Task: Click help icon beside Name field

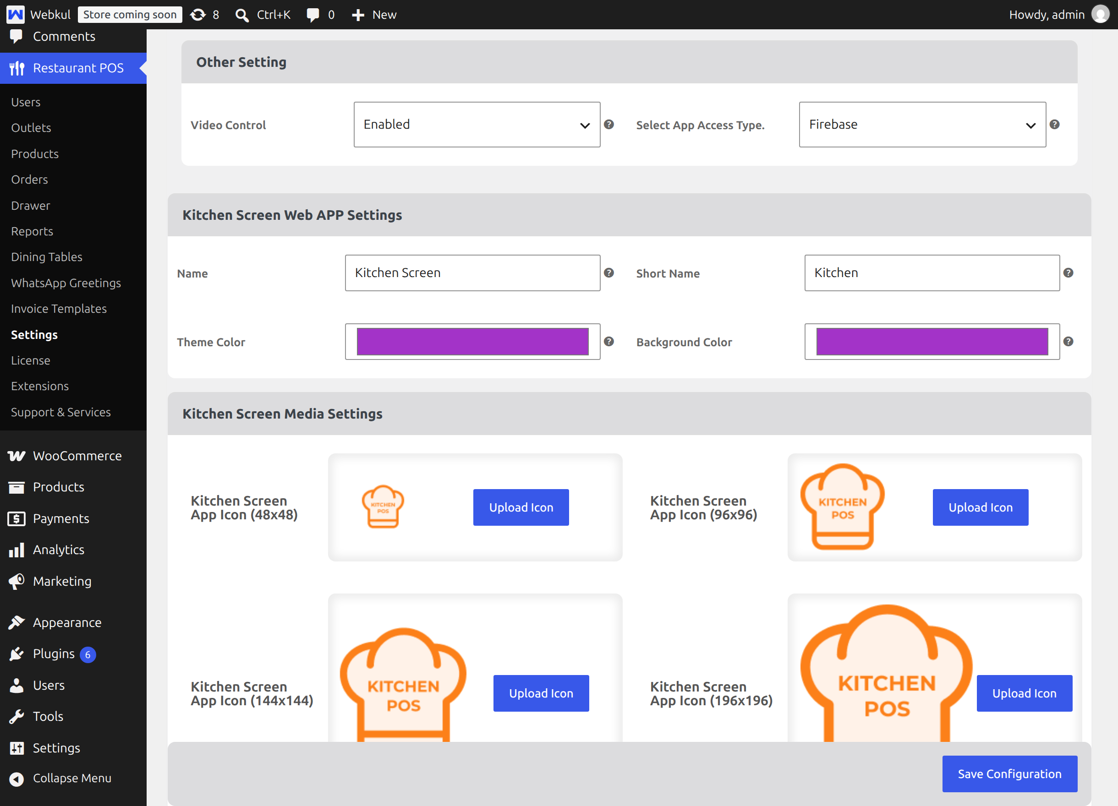Action: pyautogui.click(x=609, y=272)
